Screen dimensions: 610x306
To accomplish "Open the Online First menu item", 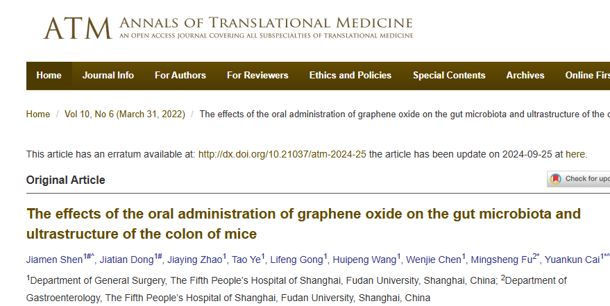I will click(587, 76).
